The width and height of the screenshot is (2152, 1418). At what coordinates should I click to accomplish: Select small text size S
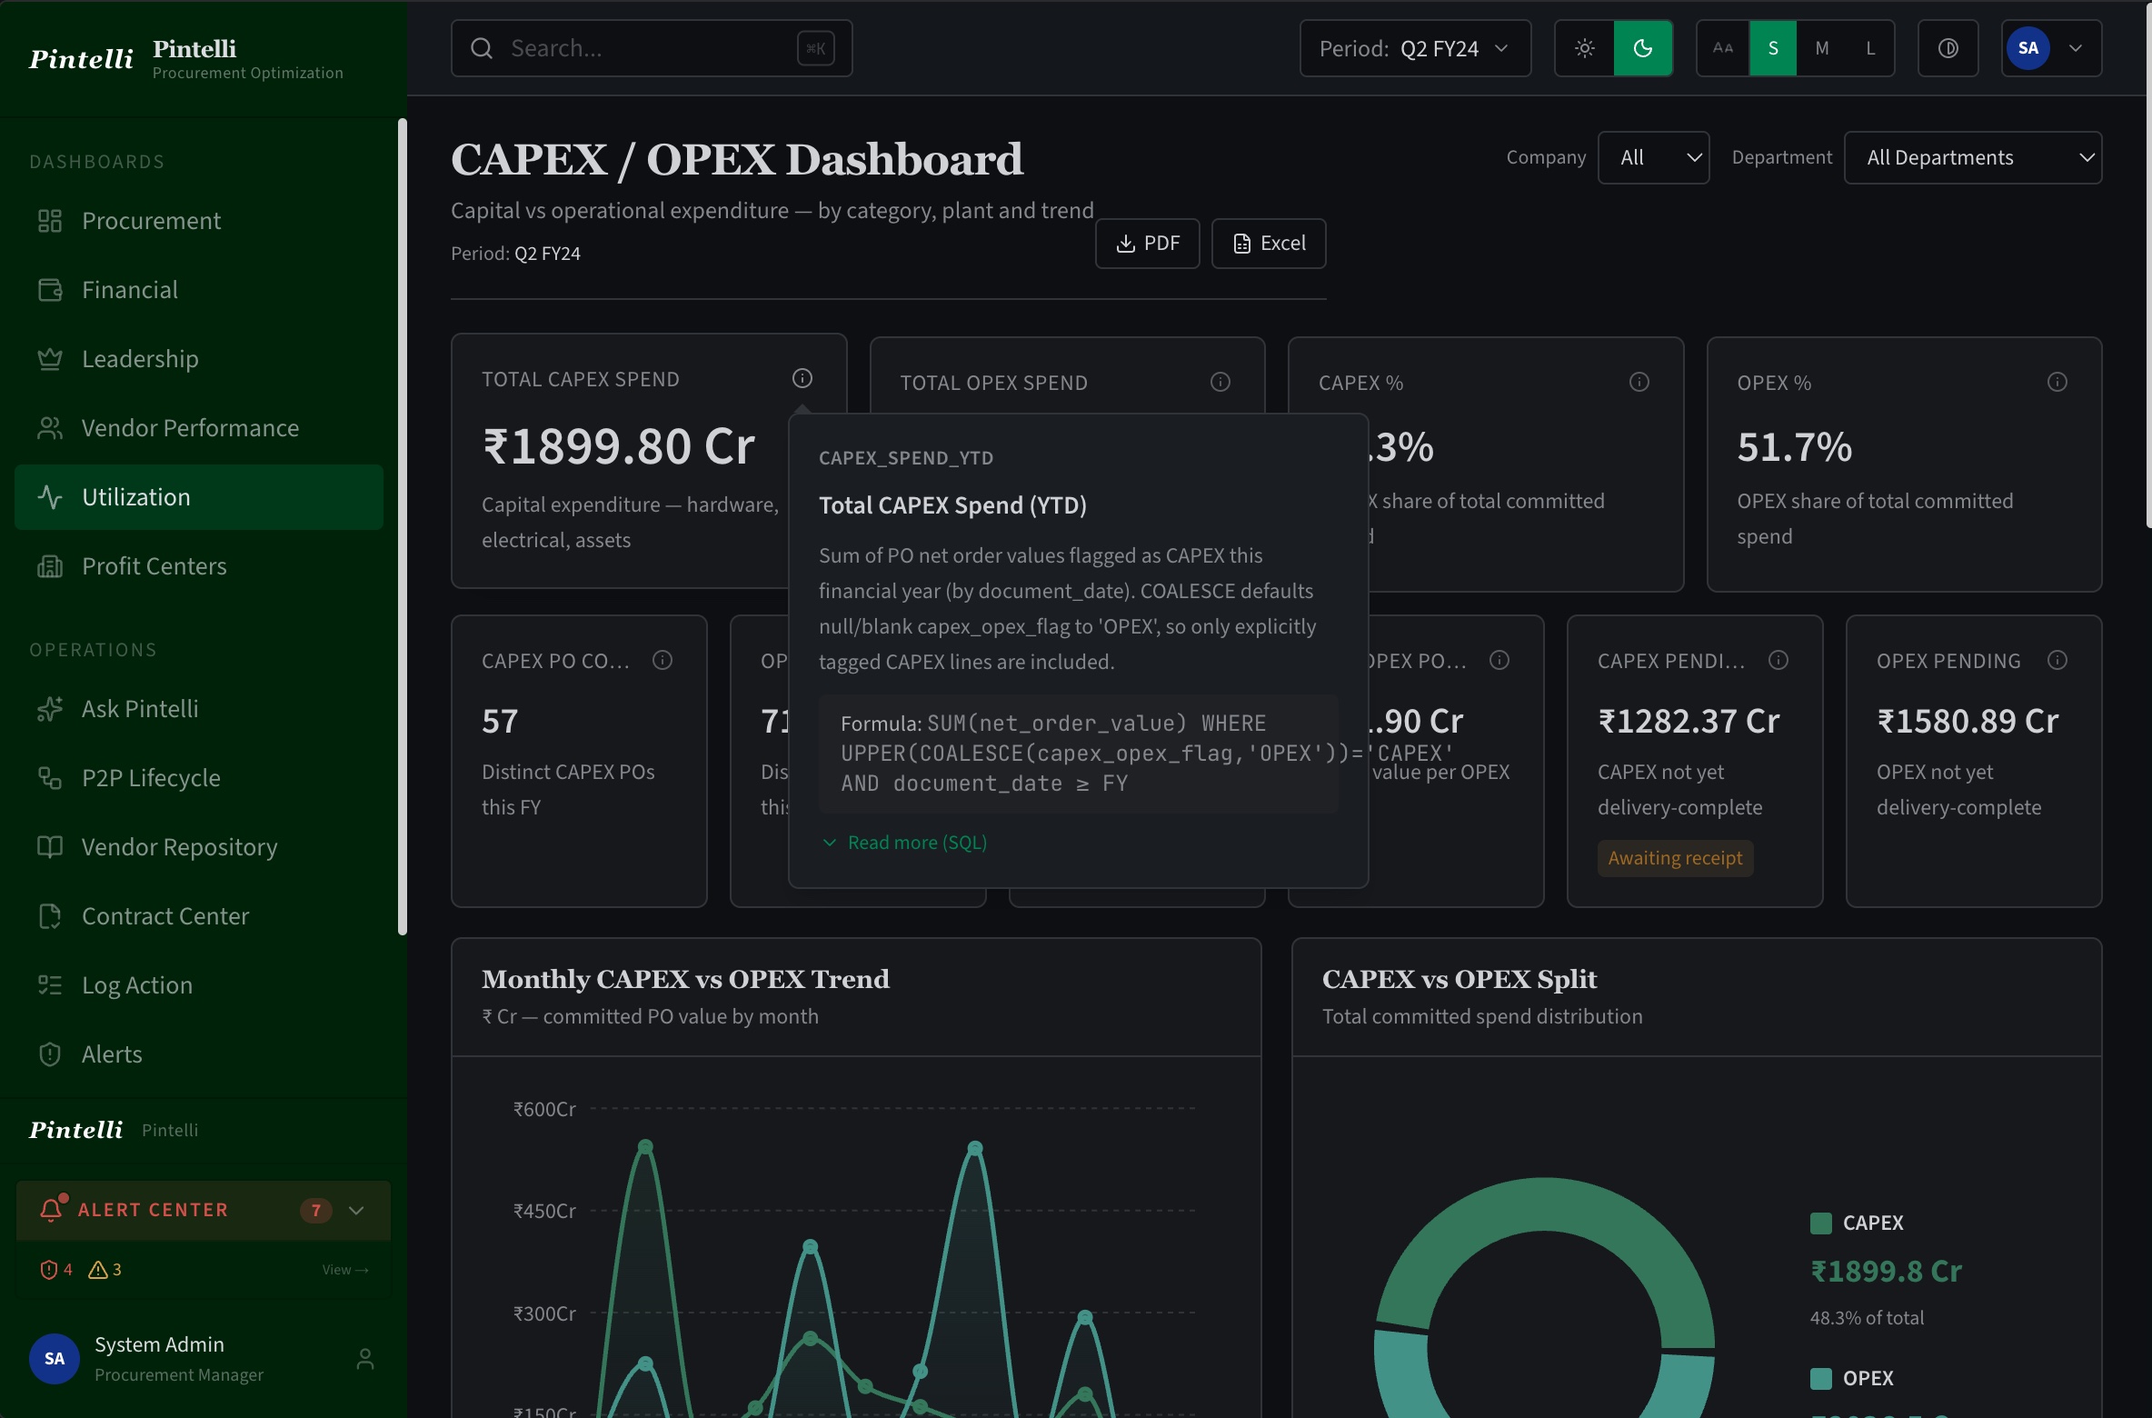point(1773,48)
